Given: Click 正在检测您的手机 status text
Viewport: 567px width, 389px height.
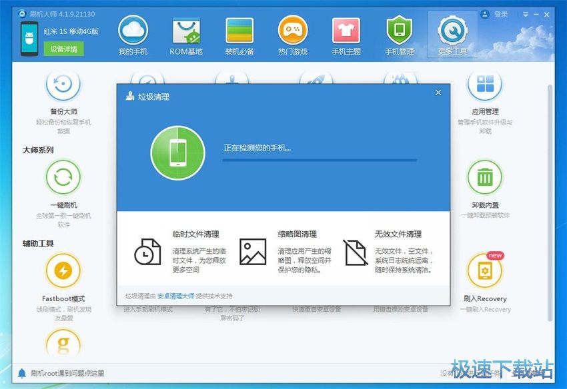Looking at the screenshot, I should (257, 148).
